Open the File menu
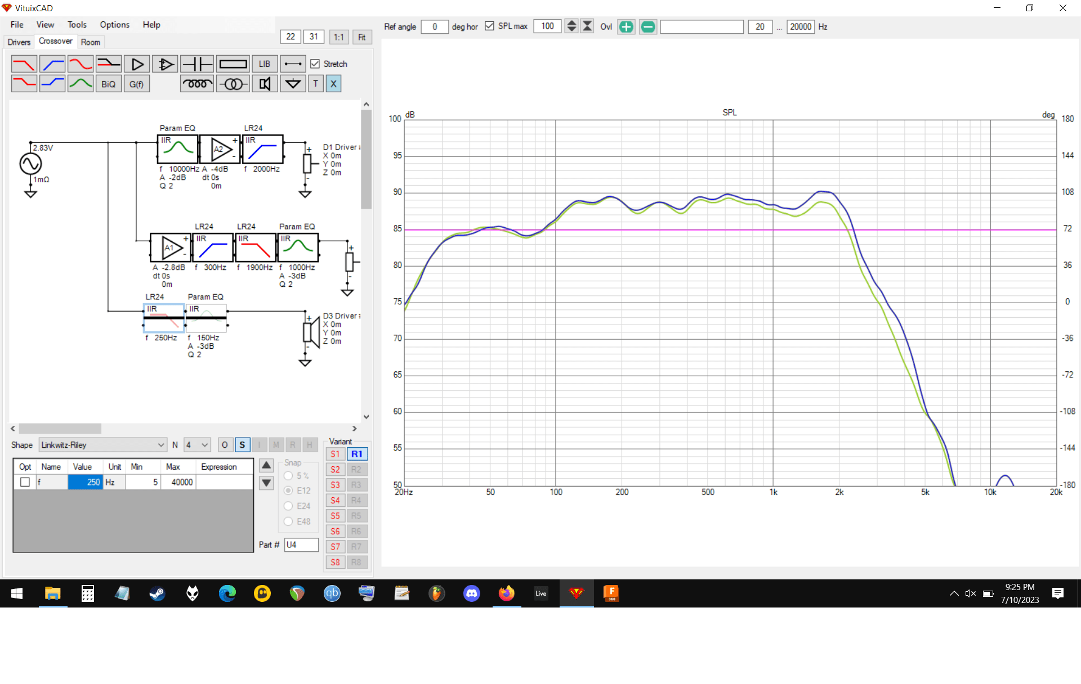1081x684 pixels. 17,25
